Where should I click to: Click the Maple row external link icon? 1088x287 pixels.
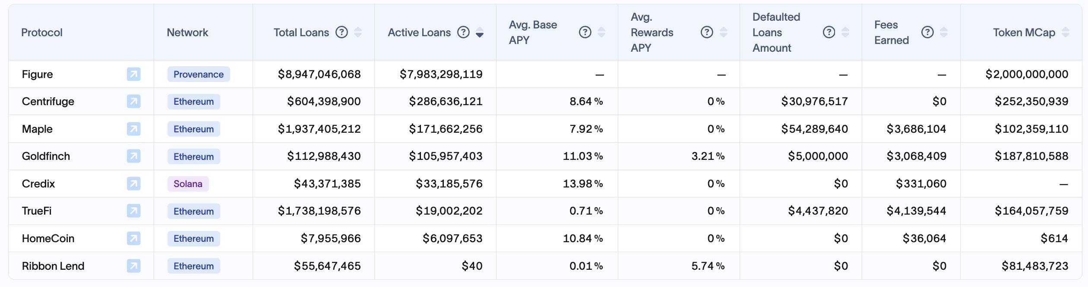pos(133,129)
